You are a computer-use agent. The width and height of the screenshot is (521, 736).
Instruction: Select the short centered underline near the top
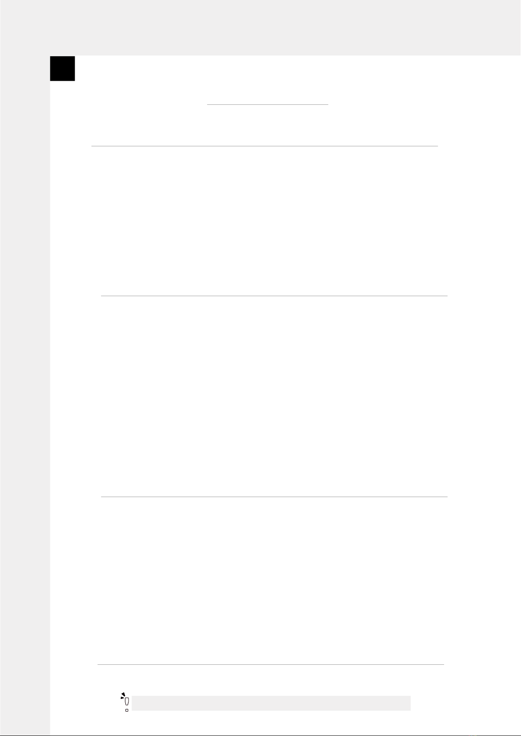click(267, 105)
